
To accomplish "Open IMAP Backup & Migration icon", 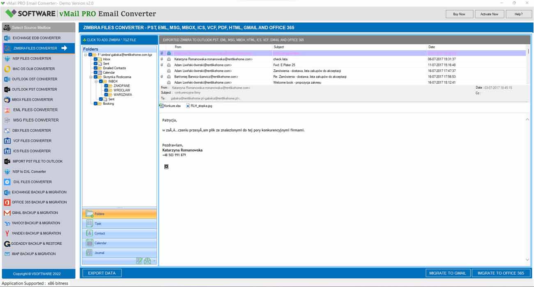I will point(7,254).
